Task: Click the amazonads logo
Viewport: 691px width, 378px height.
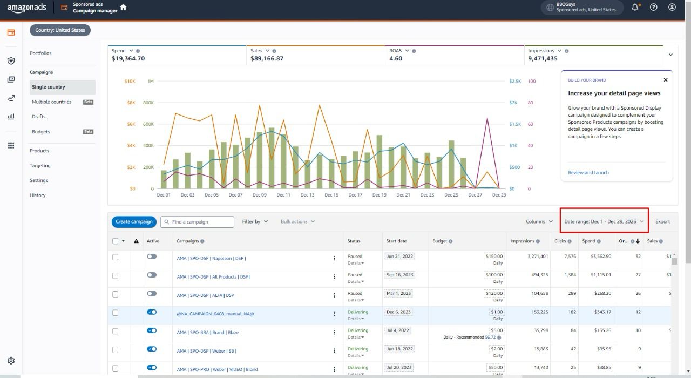Action: coord(26,8)
